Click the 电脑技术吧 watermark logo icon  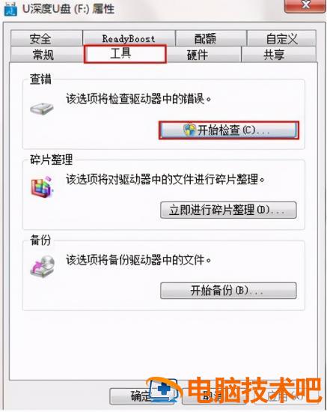pyautogui.click(x=164, y=390)
